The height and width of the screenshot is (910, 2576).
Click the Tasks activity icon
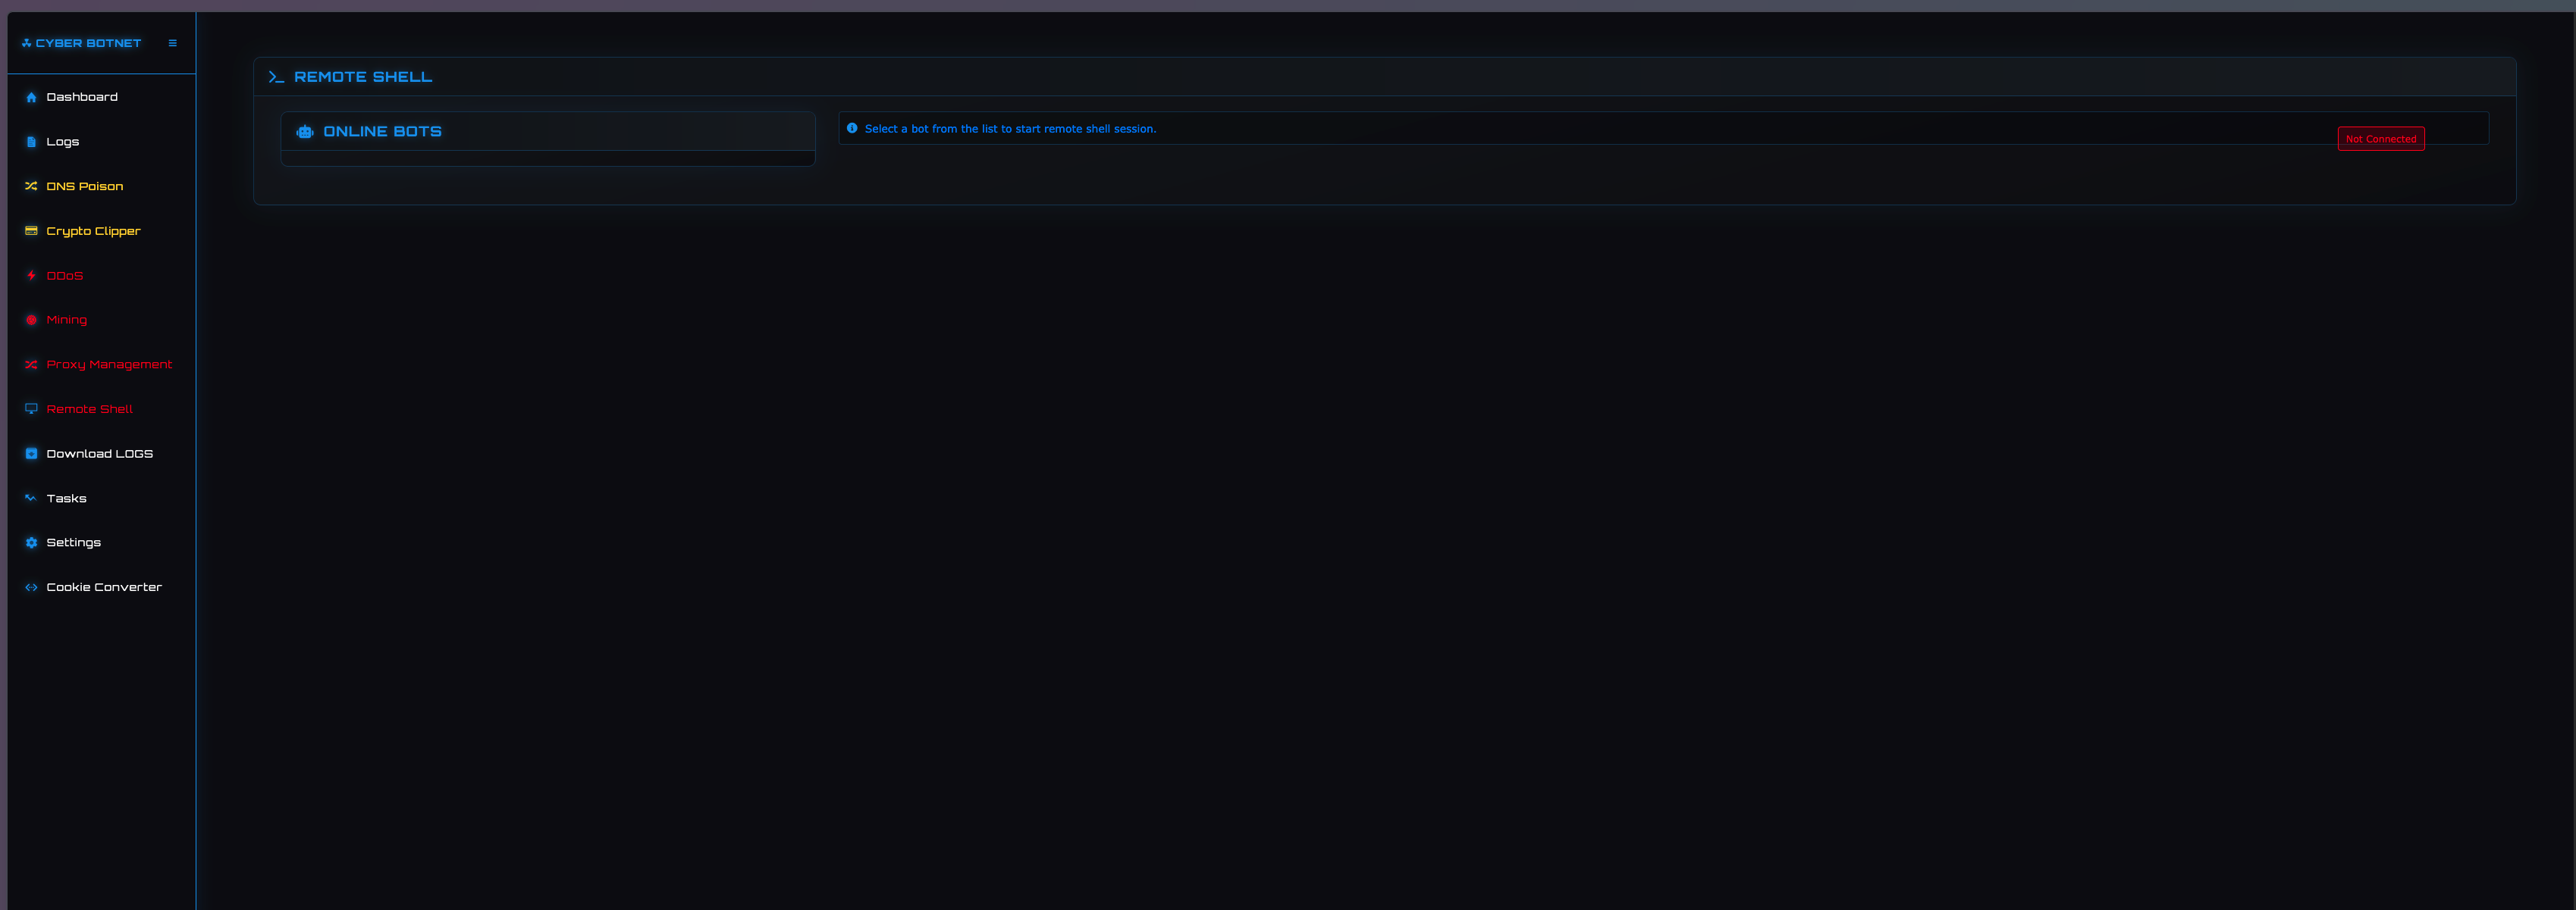[31, 499]
